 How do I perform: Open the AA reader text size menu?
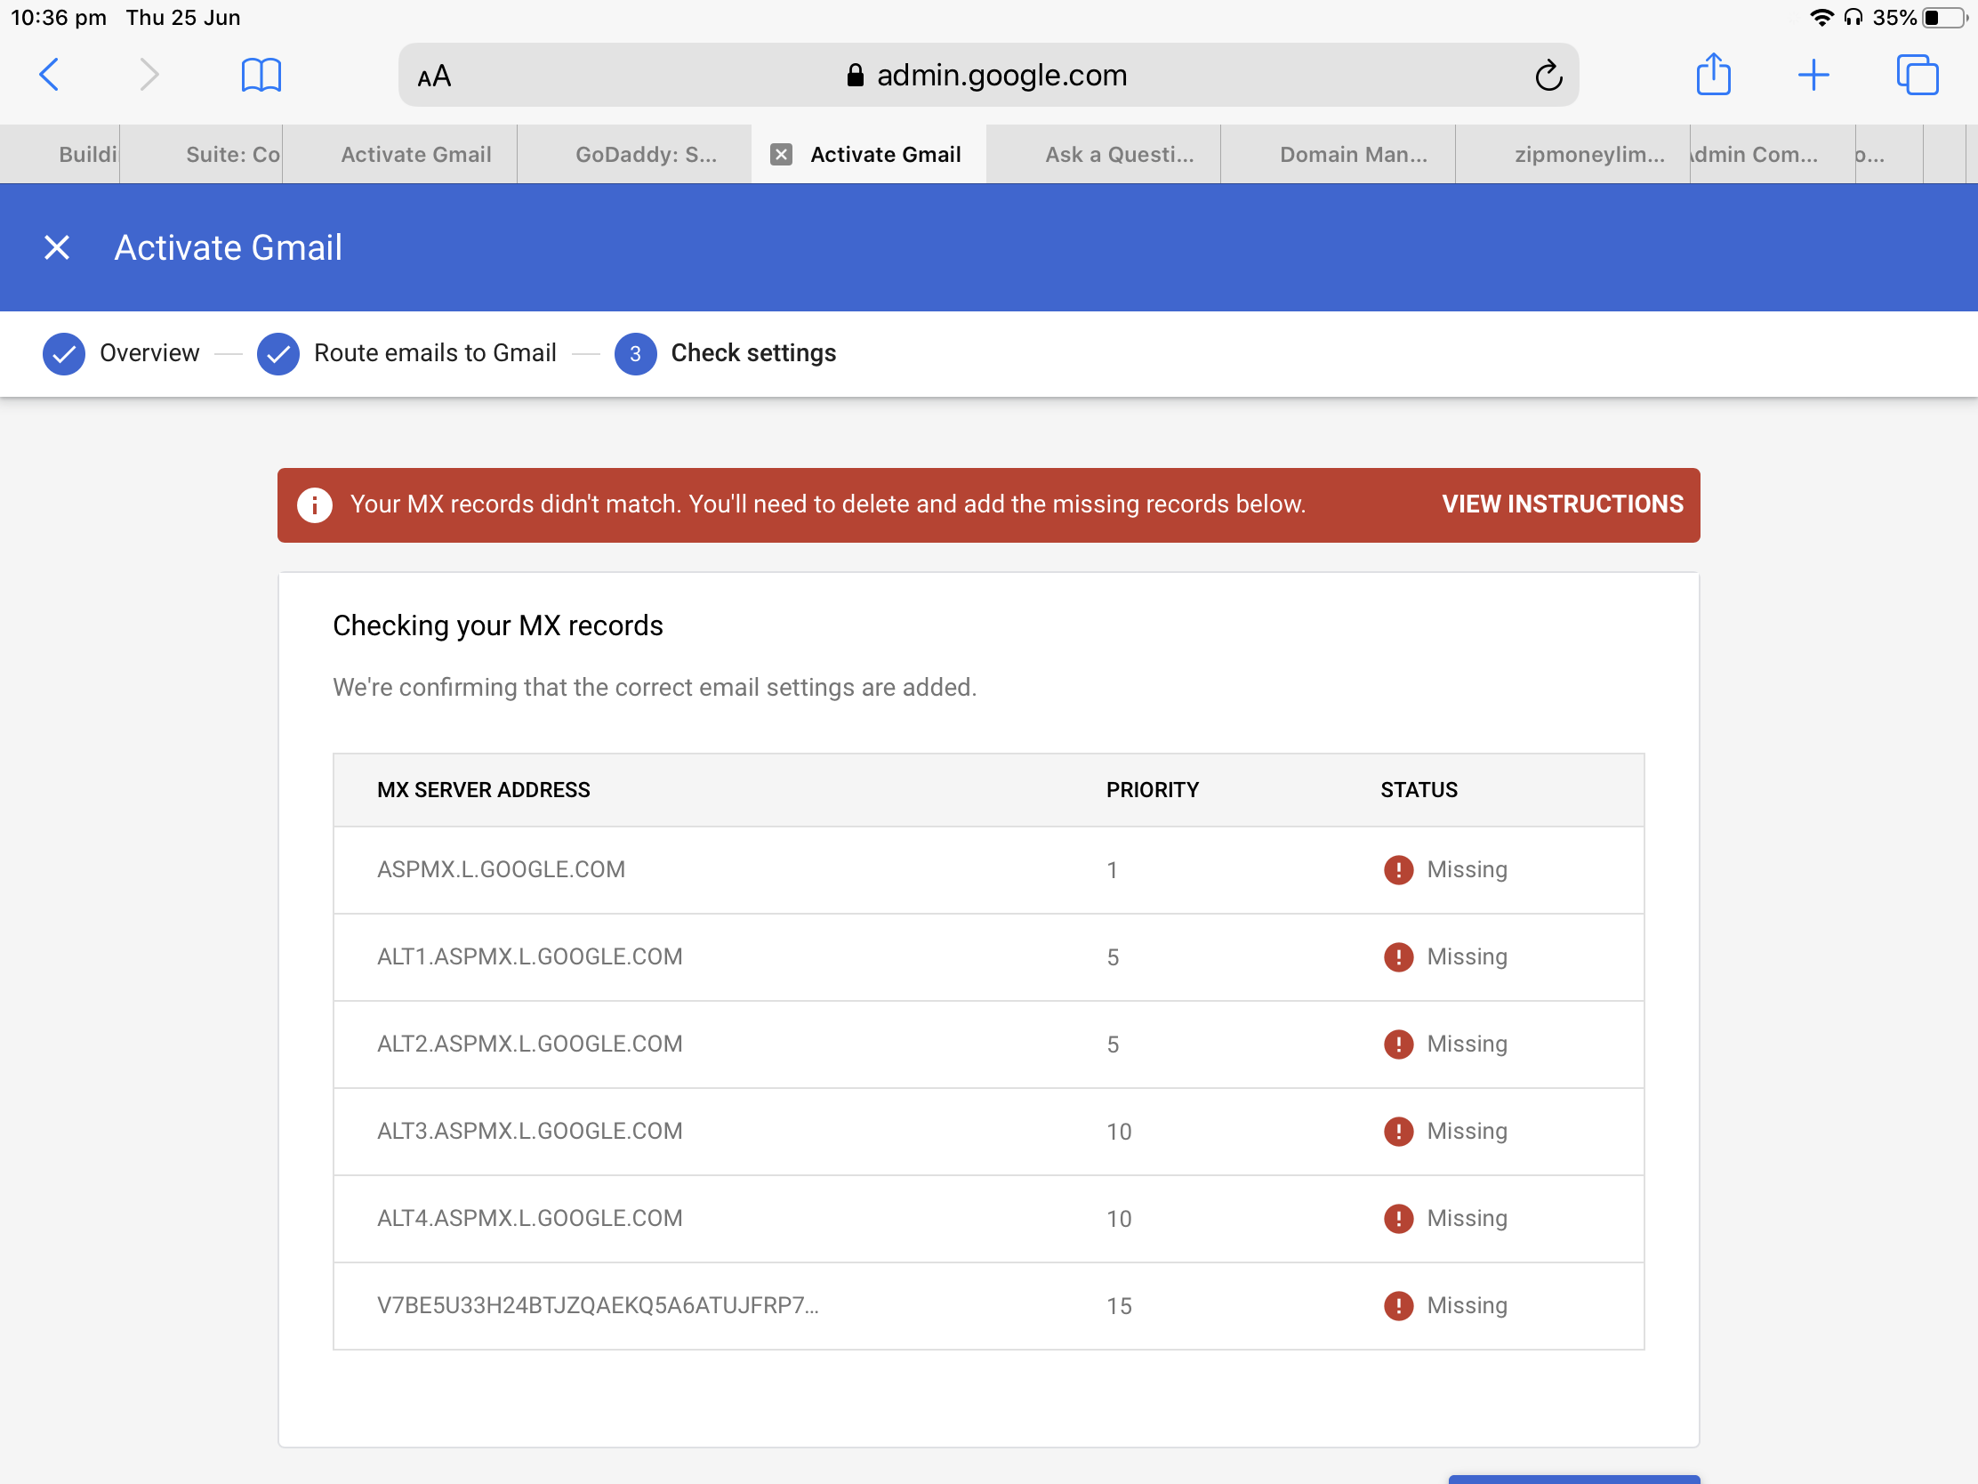point(435,76)
